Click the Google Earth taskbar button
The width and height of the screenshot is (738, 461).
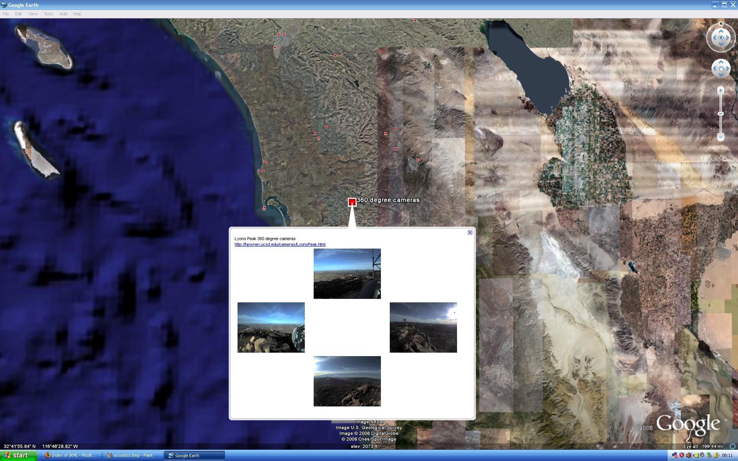(x=194, y=455)
